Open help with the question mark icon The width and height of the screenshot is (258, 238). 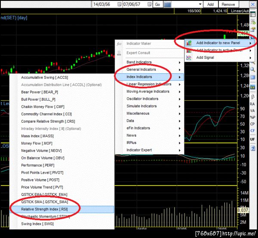click(253, 148)
